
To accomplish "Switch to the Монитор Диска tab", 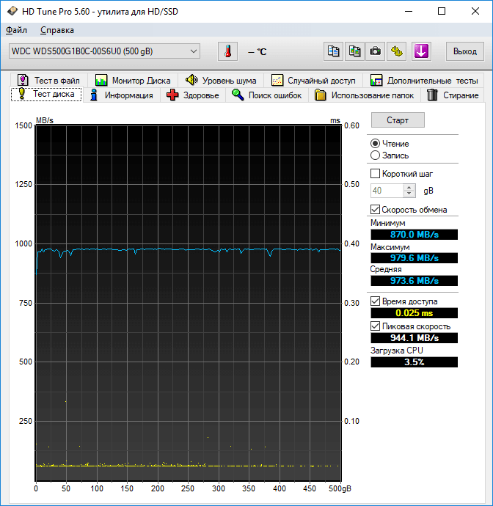I will (x=133, y=80).
